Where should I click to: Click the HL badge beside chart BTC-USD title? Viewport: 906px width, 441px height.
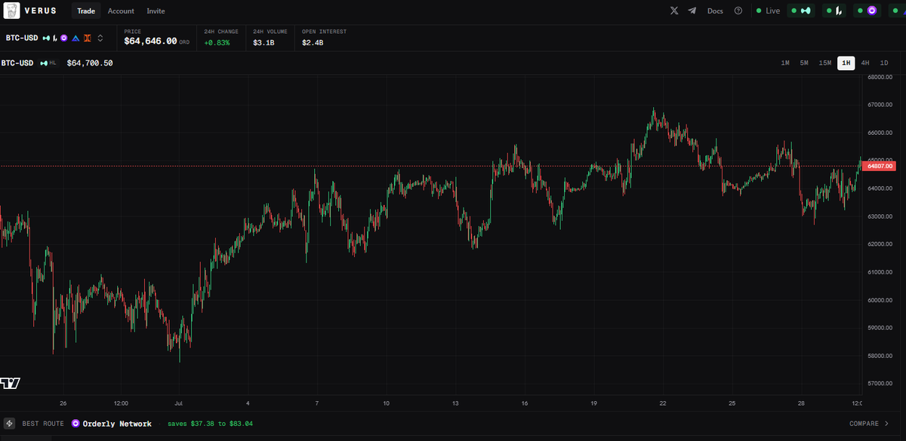click(48, 63)
